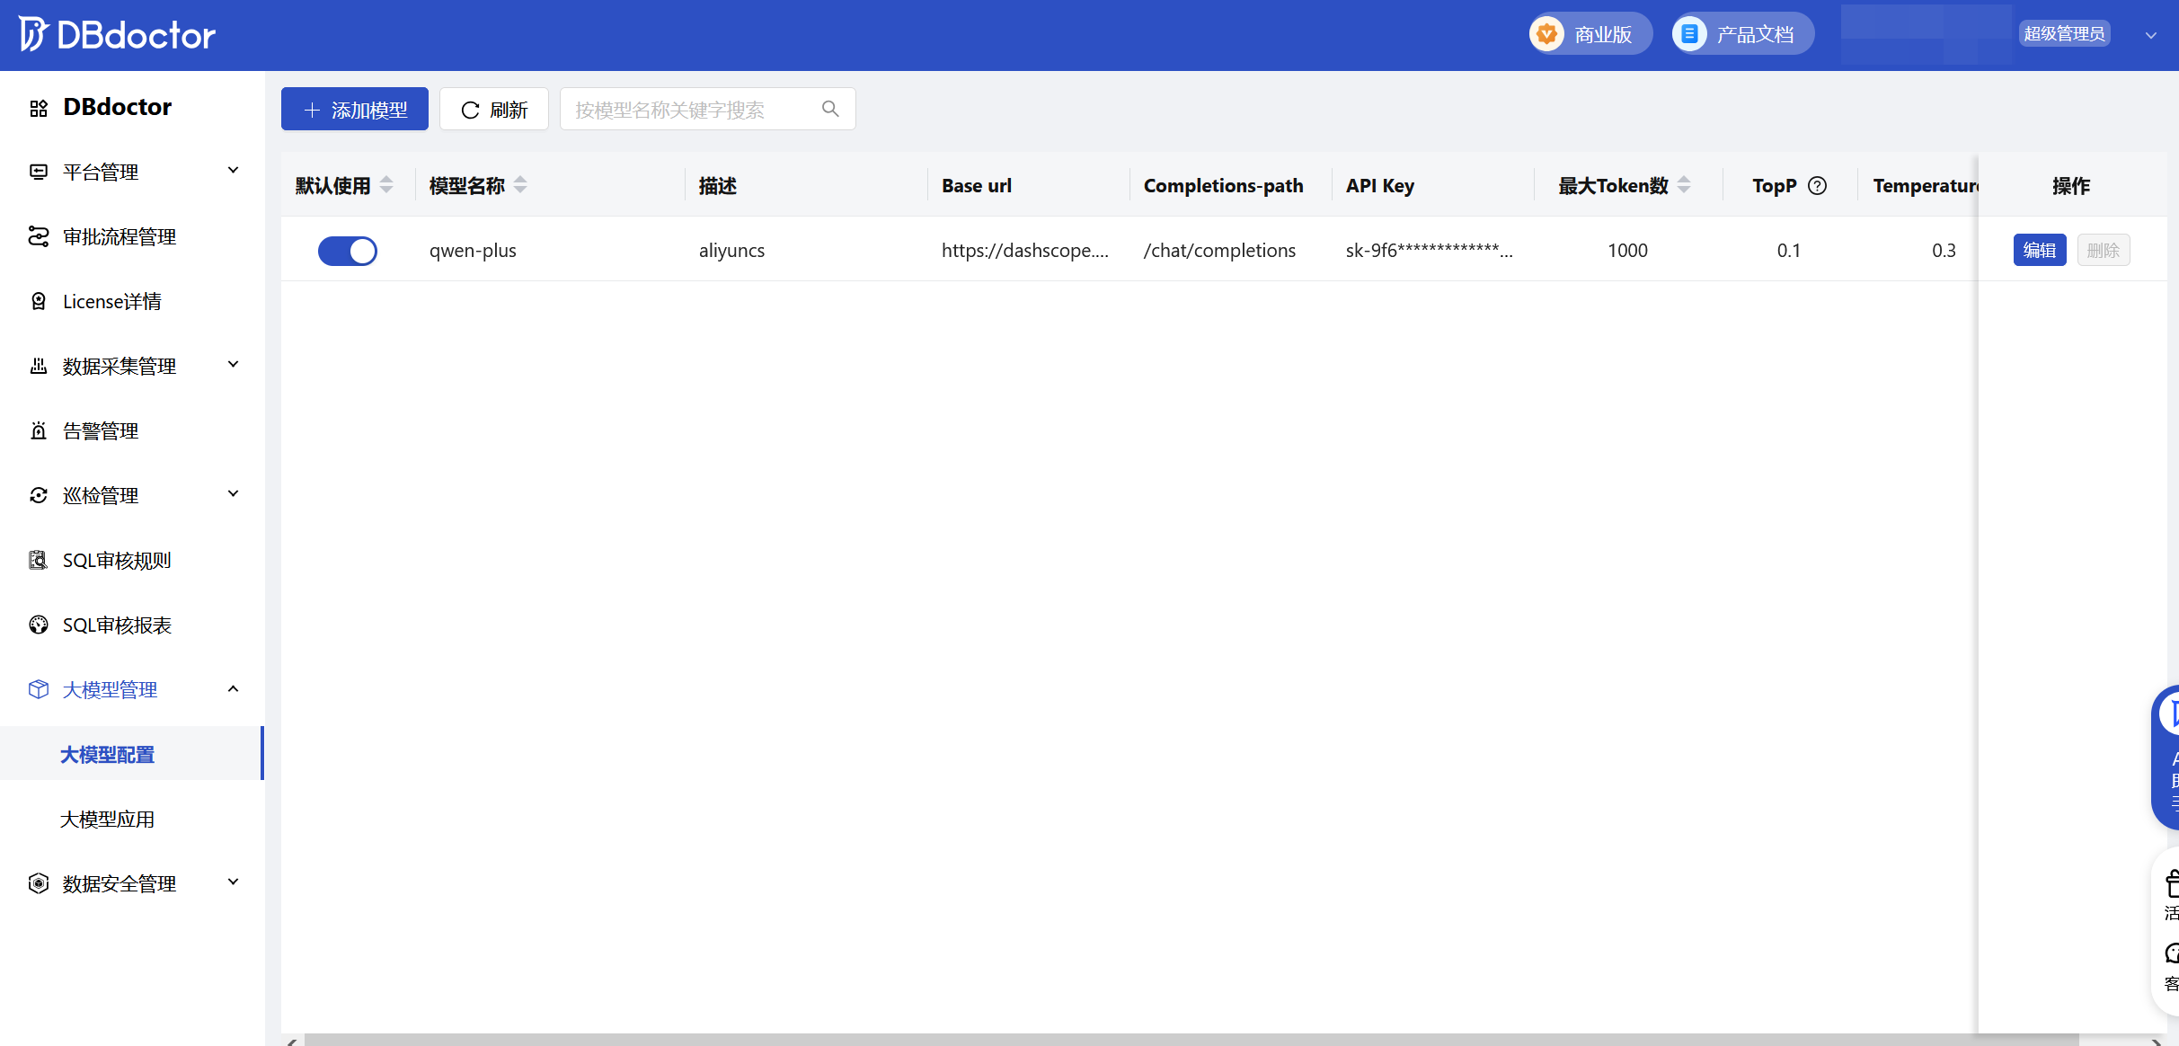Screen dimensions: 2179x1046
Task: Click 删除 for qwen-plus row
Action: tap(2104, 250)
